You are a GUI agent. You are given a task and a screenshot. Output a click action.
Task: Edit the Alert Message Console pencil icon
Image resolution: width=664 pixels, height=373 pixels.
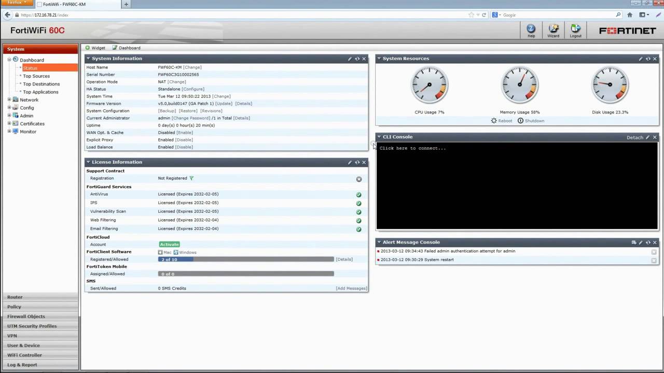click(x=641, y=242)
